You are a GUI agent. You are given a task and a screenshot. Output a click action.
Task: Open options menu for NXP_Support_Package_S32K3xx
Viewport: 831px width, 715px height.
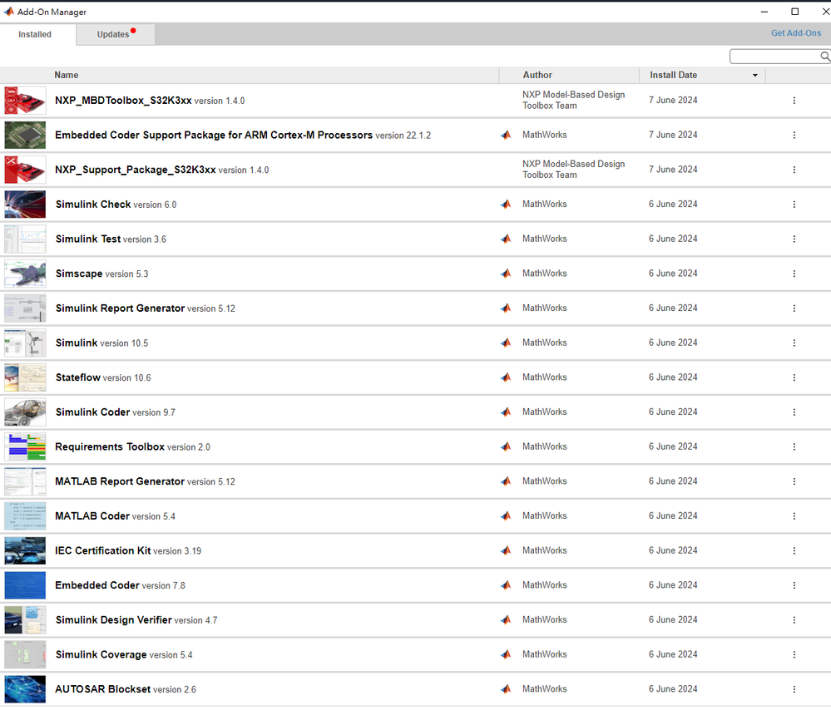click(x=794, y=170)
